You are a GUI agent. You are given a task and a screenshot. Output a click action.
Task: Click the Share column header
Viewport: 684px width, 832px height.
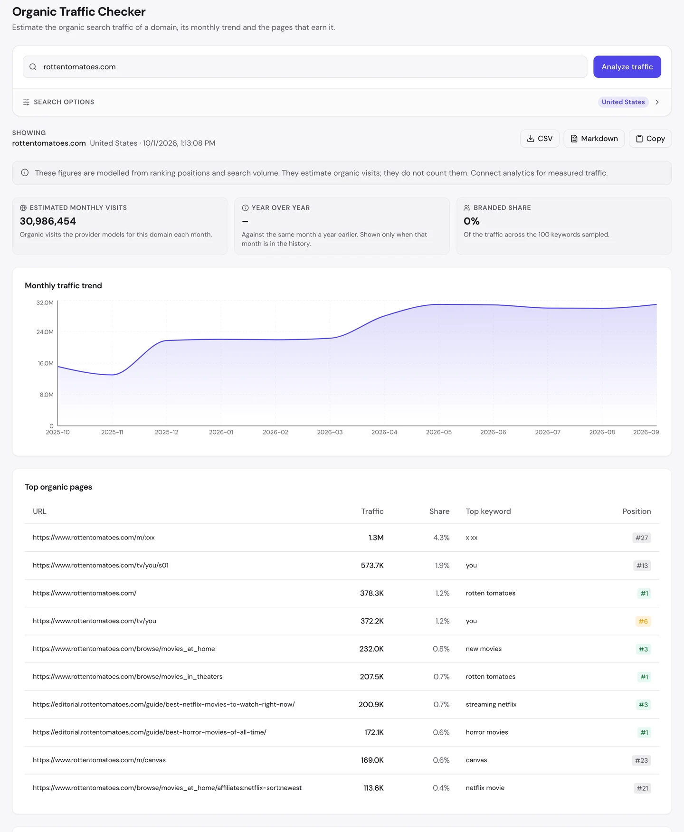click(x=439, y=511)
